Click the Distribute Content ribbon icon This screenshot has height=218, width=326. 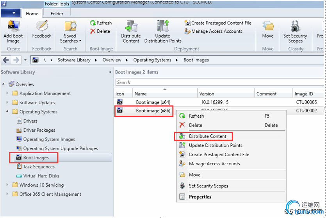(131, 27)
